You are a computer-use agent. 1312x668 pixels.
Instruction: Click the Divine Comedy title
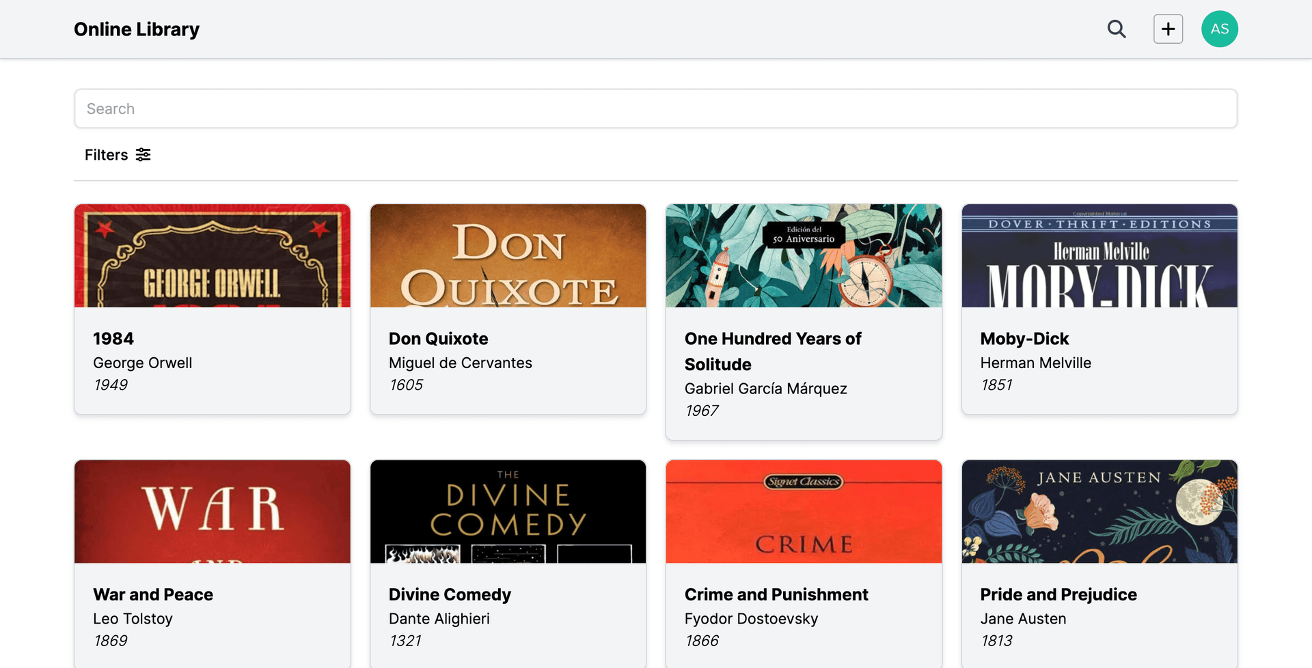[x=450, y=595]
